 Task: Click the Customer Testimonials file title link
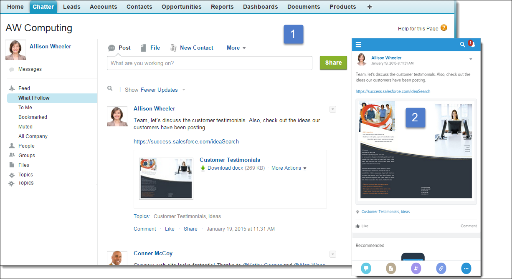pos(230,160)
